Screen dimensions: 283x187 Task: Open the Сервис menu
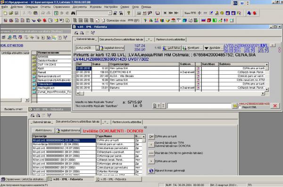pos(125,7)
